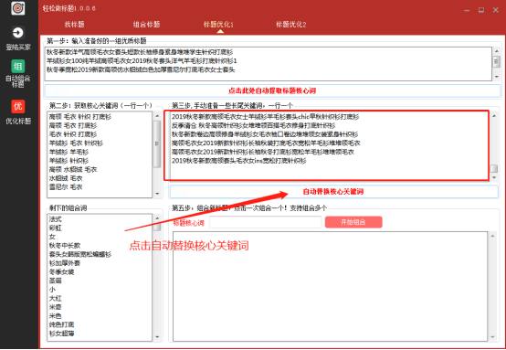This screenshot has height=350, width=506.
Task: Click the title line starting 秋冬新款洋气高领毛衣
Action: [140, 52]
